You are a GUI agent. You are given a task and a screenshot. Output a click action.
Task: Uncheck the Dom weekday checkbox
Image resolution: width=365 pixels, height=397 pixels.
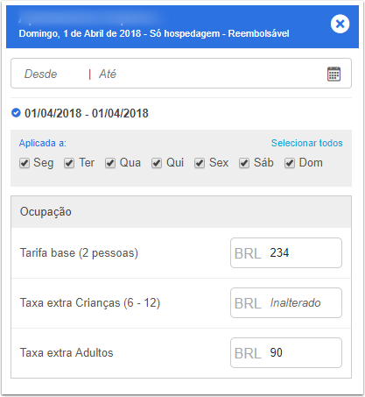coord(290,163)
